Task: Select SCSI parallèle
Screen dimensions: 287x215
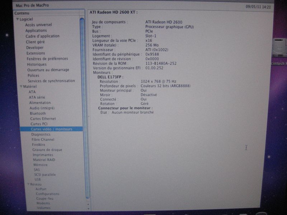Action: coord(45,175)
